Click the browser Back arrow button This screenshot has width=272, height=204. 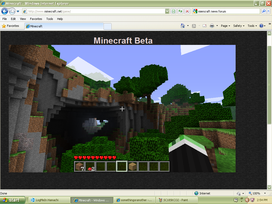(x=5, y=11)
